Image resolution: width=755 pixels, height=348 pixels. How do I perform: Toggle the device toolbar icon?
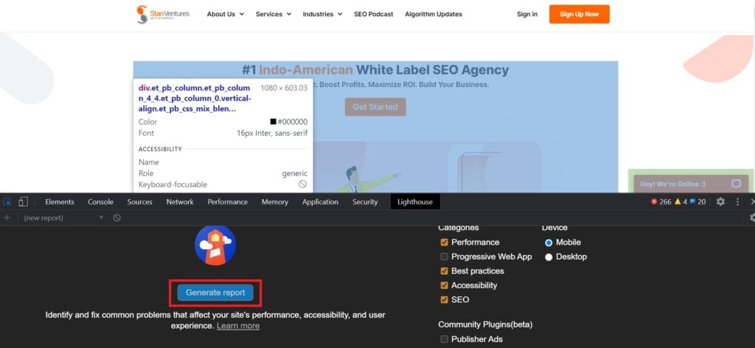coord(24,202)
